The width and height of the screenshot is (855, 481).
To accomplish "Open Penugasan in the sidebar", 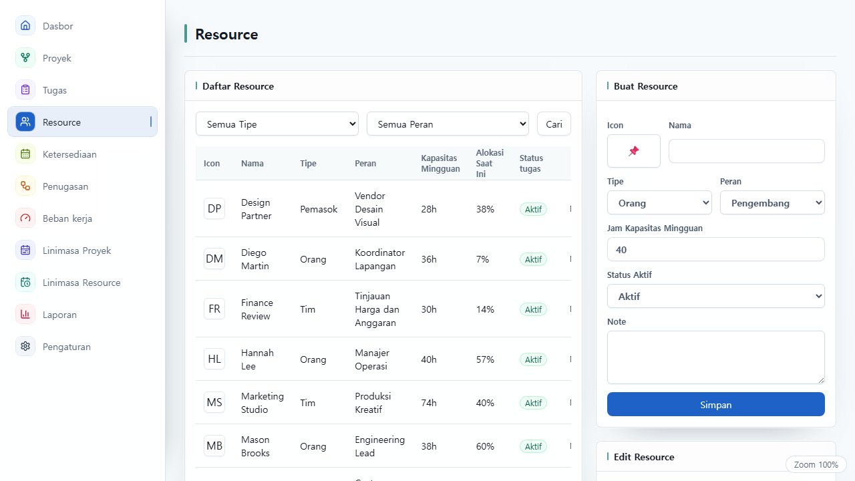I will (x=82, y=186).
